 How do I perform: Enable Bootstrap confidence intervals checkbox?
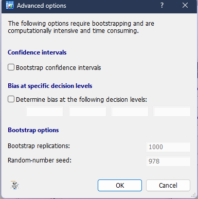click(11, 67)
